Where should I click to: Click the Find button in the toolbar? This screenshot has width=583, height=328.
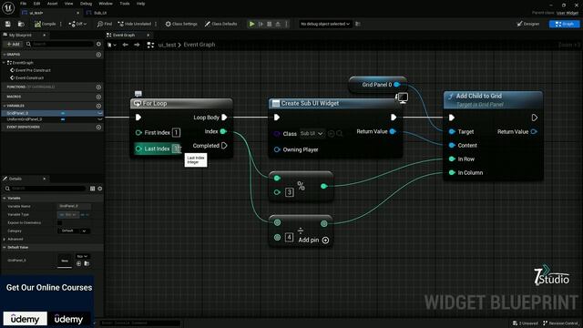pyautogui.click(x=105, y=24)
